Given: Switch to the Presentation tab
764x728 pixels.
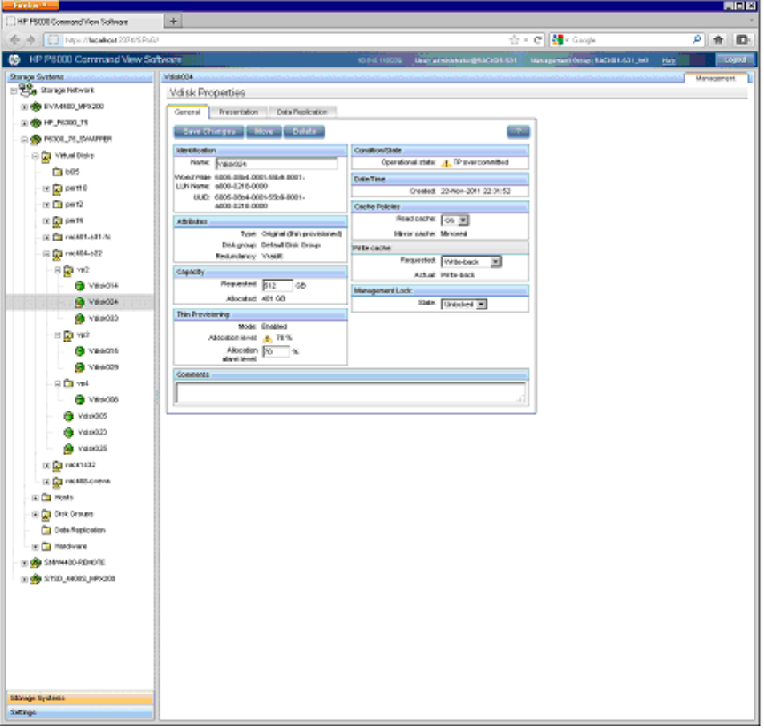Looking at the screenshot, I should pos(239,112).
